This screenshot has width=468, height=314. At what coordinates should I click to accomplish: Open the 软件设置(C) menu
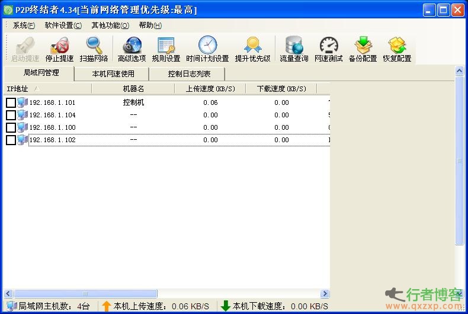pyautogui.click(x=63, y=25)
